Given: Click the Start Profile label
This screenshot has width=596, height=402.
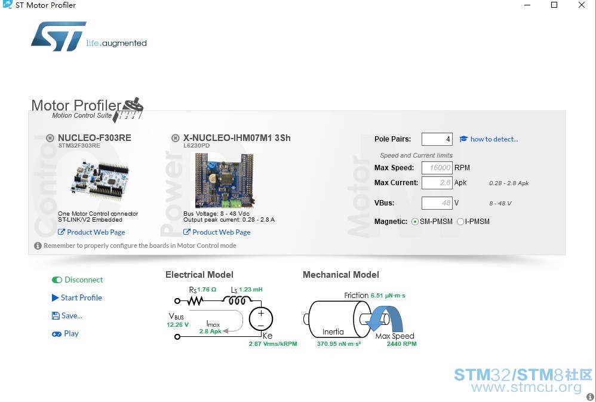Looking at the screenshot, I should 81,297.
